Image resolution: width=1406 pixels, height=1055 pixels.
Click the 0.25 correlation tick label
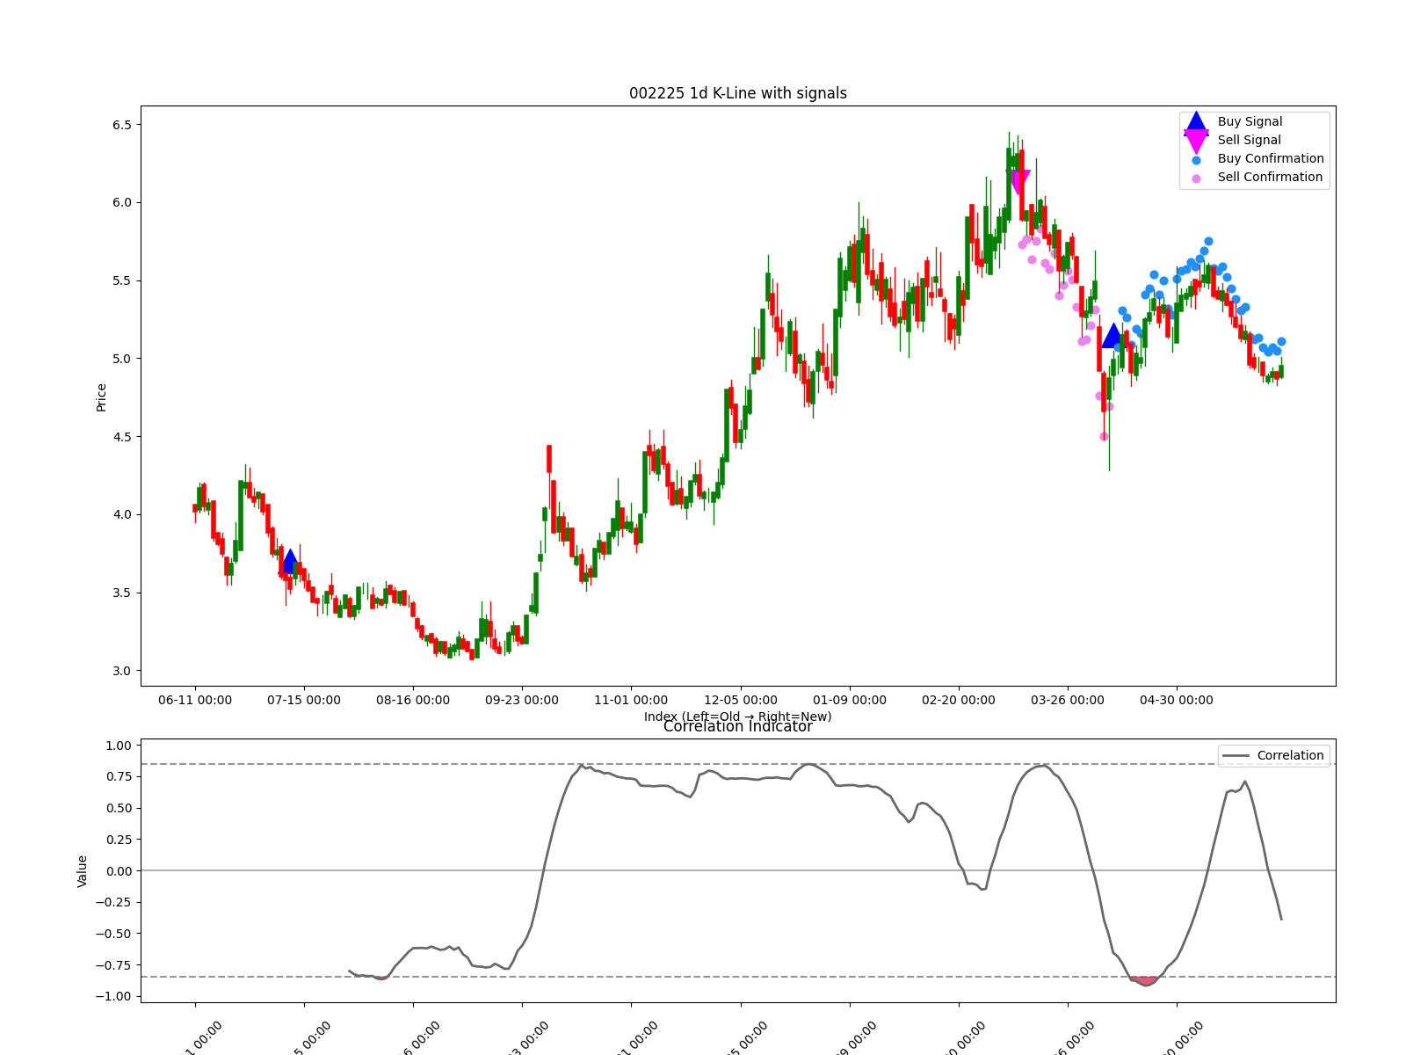pos(119,840)
